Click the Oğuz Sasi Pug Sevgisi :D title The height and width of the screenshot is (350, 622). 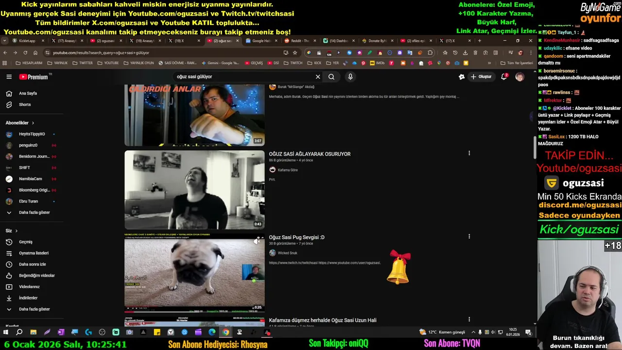pyautogui.click(x=296, y=237)
